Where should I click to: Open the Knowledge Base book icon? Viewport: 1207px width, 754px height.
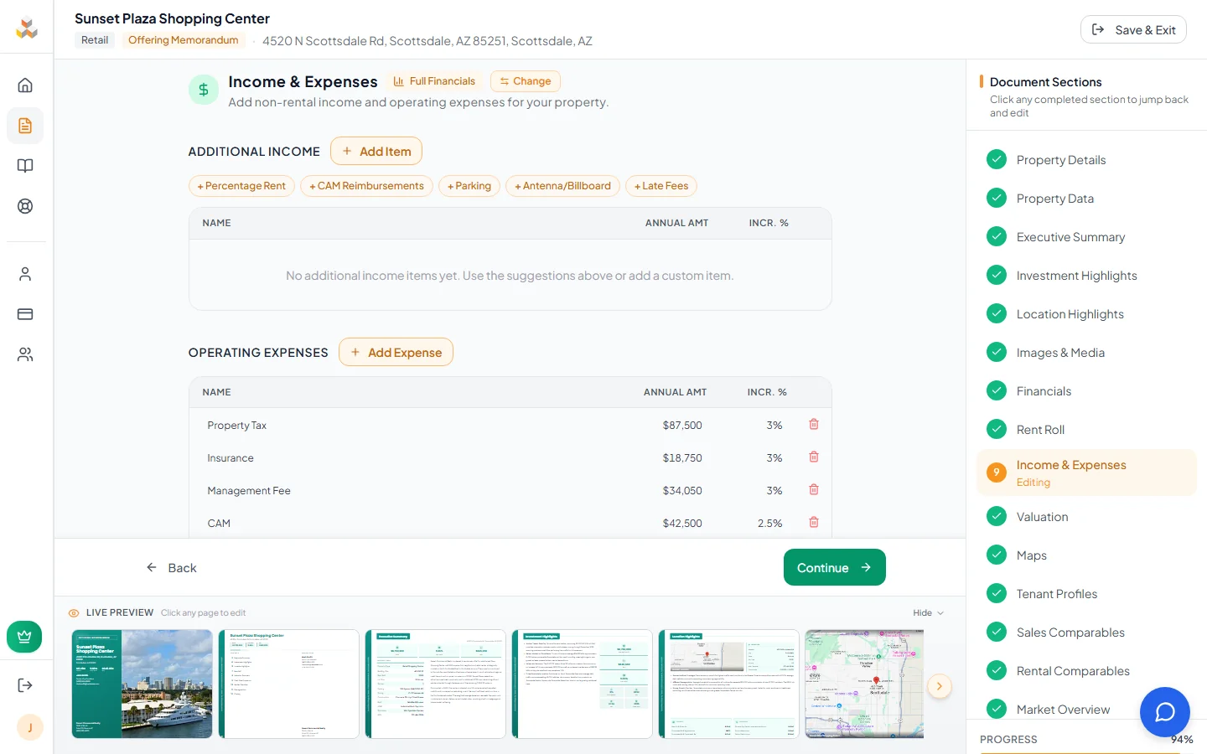click(26, 165)
